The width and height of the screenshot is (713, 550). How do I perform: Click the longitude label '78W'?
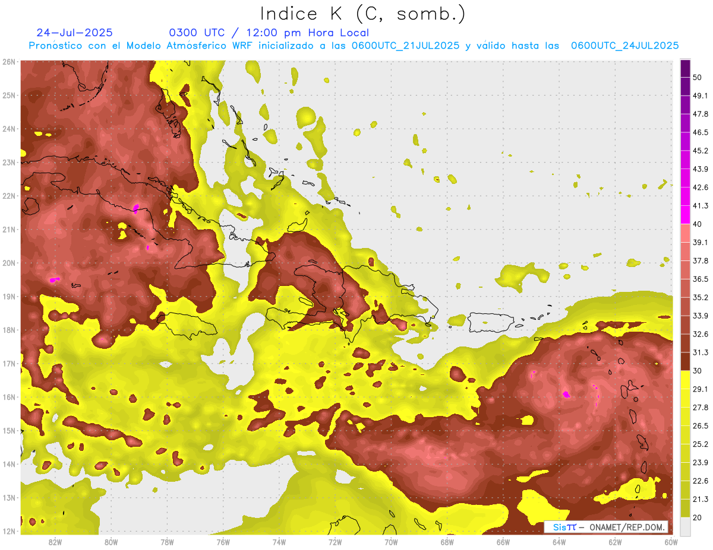(x=167, y=542)
